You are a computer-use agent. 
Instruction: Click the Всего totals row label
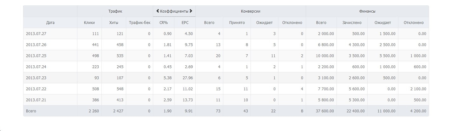tap(31, 111)
